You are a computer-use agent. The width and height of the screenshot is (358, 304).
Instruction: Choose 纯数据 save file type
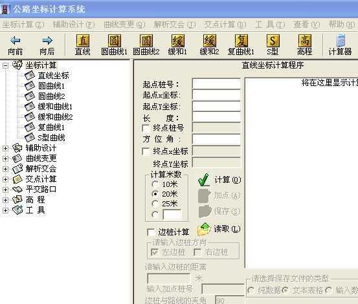251,290
